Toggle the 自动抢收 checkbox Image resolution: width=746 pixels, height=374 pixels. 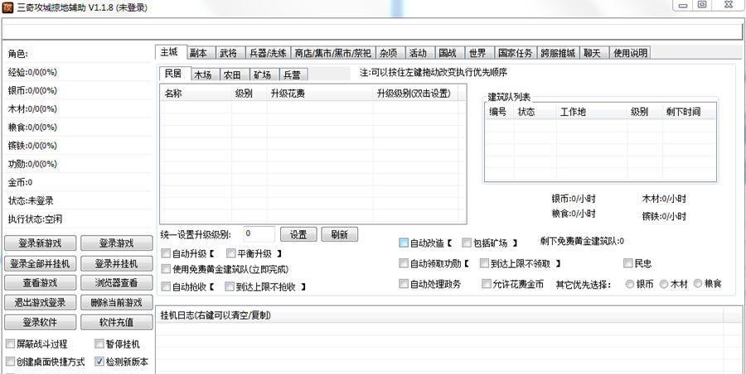[166, 286]
